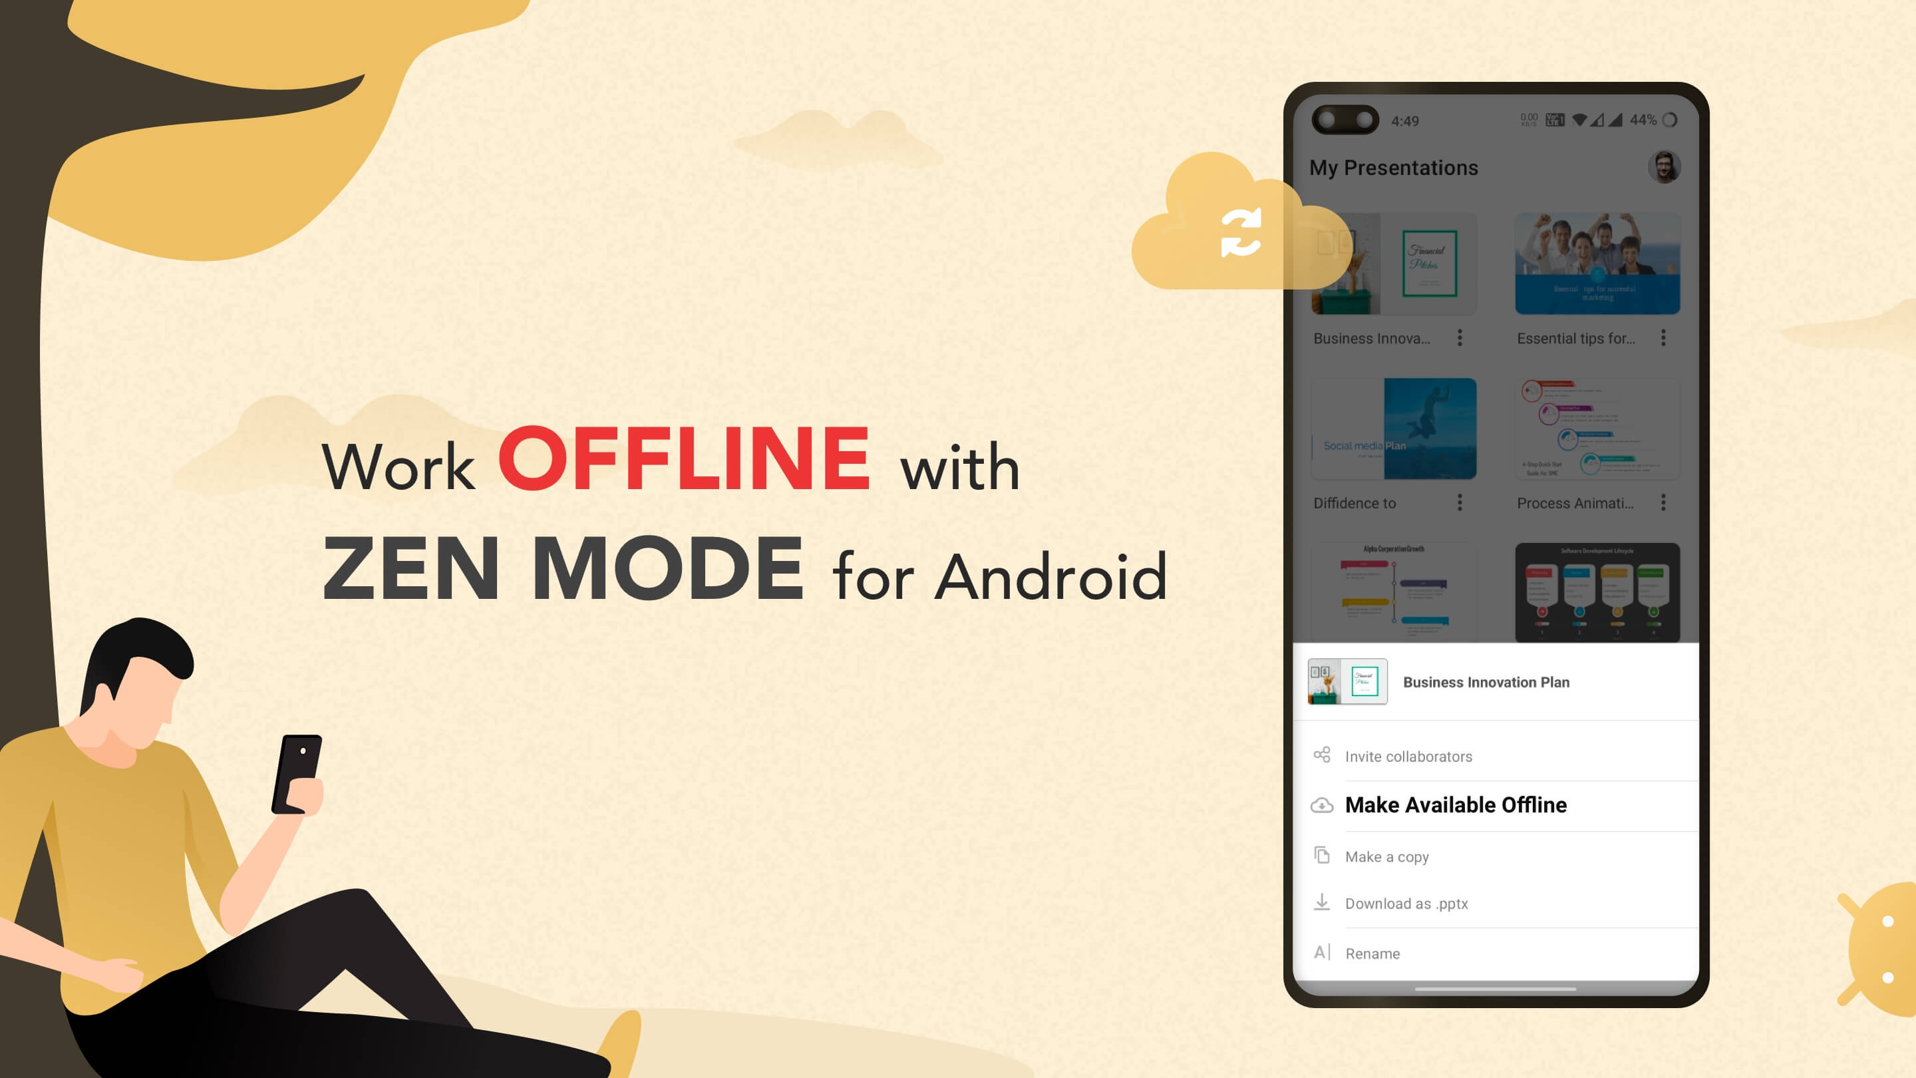This screenshot has width=1916, height=1078.
Task: Expand options for Process Animati presentation
Action: [x=1663, y=503]
